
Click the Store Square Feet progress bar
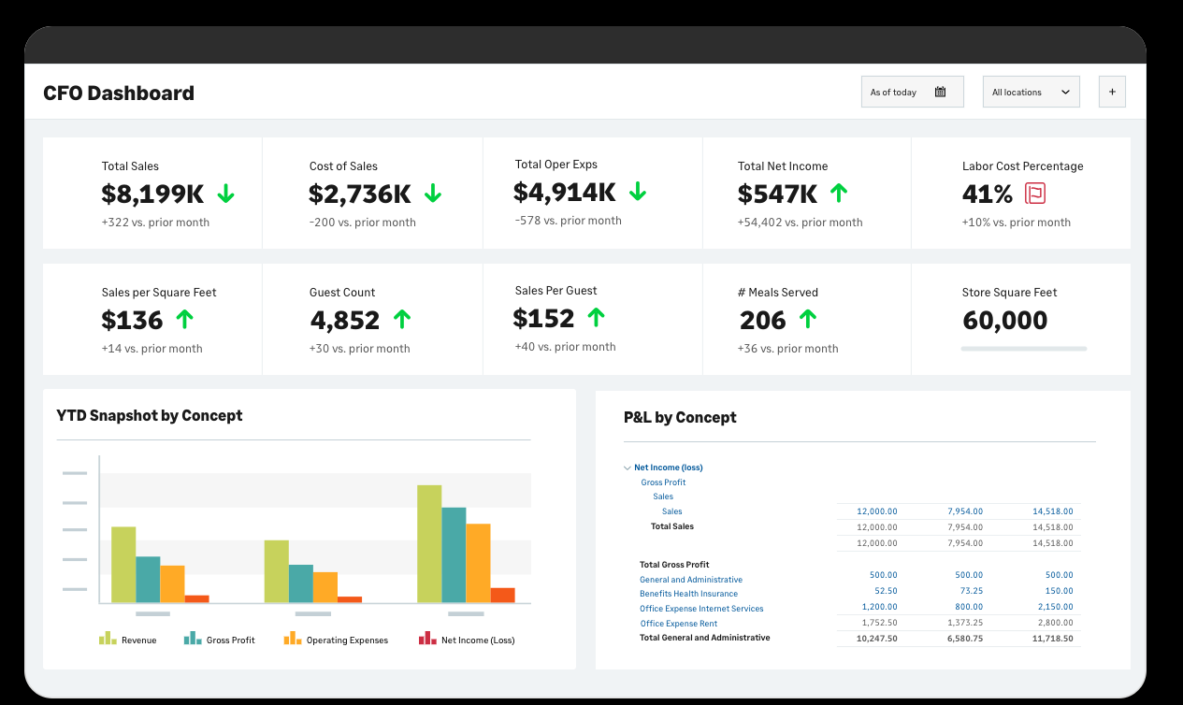(1023, 349)
